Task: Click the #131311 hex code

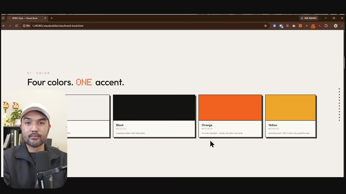Action: point(121,129)
